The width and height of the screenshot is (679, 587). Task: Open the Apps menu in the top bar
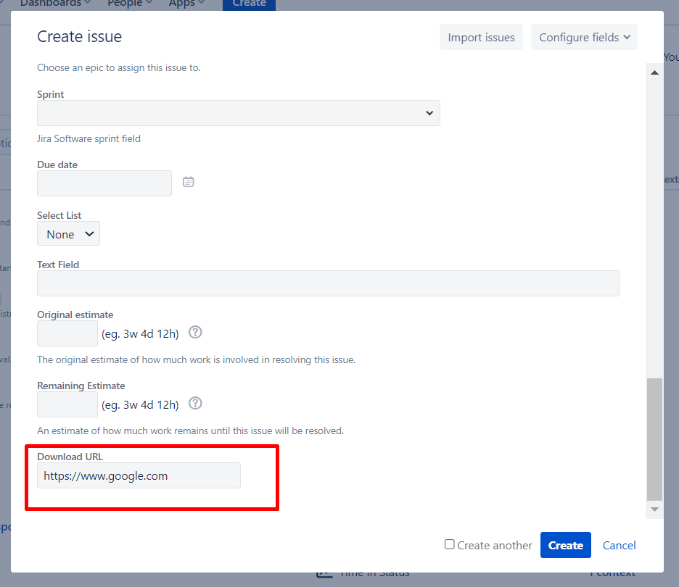[x=186, y=4]
